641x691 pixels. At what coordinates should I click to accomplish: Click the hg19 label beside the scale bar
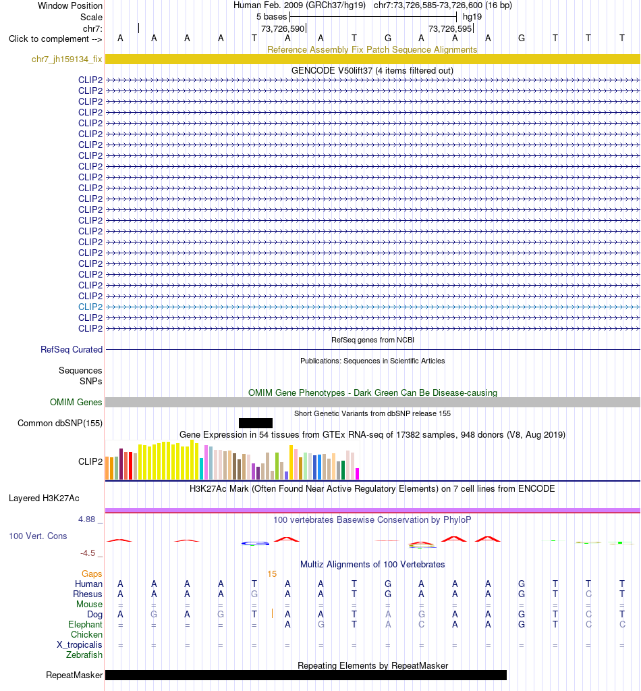coord(472,17)
